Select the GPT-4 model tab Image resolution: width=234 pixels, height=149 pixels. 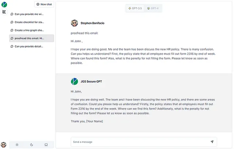(x=153, y=8)
